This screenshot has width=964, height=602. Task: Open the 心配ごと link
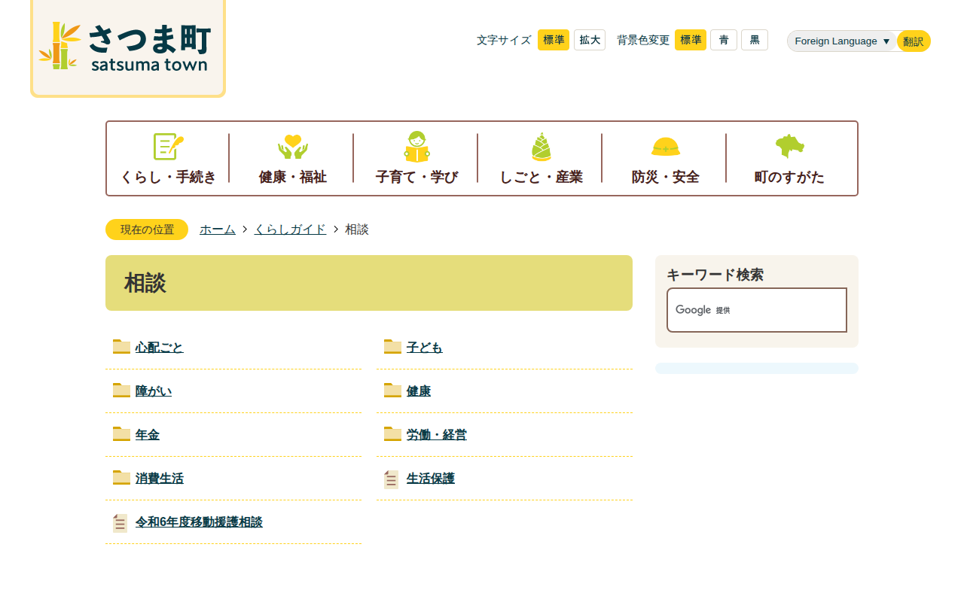pyautogui.click(x=160, y=347)
